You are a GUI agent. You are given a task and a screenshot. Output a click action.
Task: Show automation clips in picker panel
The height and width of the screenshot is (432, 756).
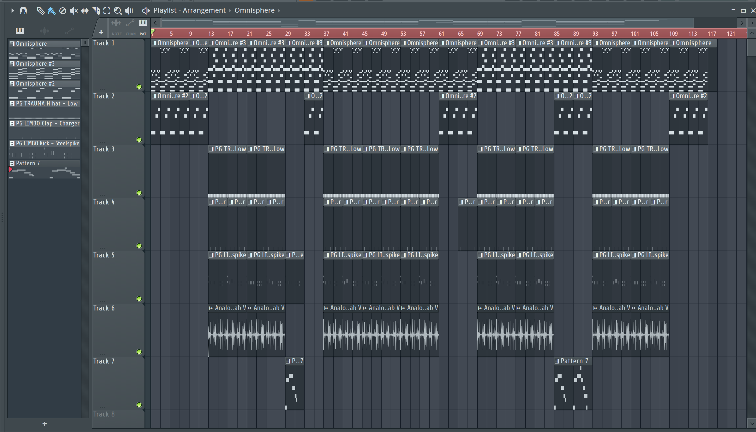(69, 30)
